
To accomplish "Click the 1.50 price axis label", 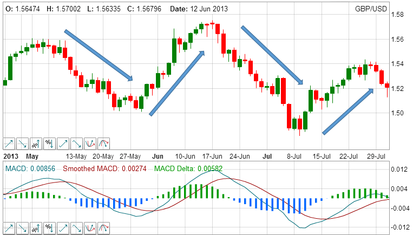I will (x=397, y=113).
